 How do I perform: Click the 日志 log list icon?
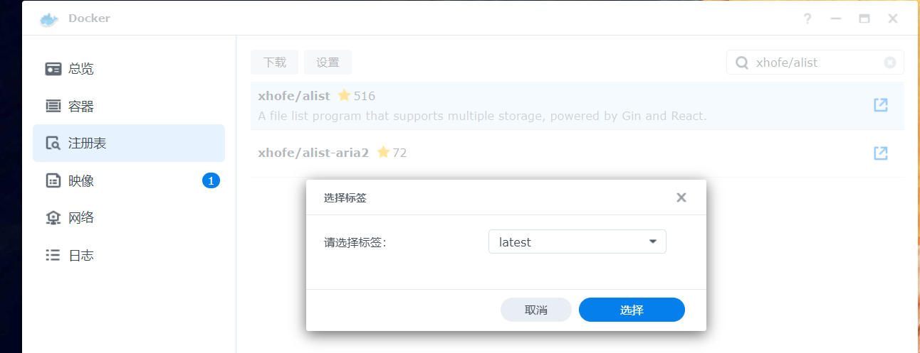point(53,255)
